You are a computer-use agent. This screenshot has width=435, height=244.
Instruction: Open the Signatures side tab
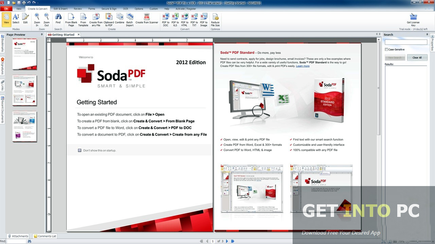pos(2,66)
